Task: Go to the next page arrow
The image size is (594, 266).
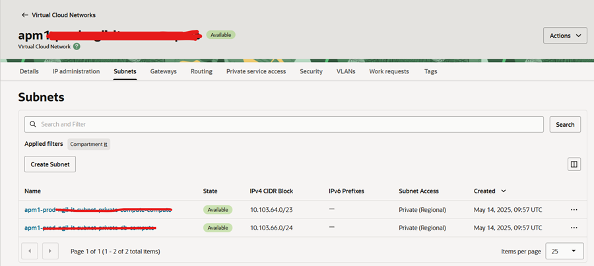Action: [x=51, y=251]
